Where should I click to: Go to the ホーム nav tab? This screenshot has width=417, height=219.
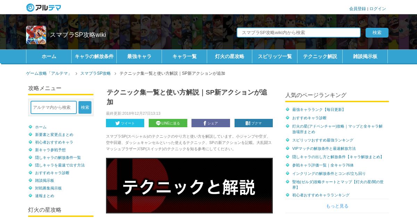coord(49,56)
